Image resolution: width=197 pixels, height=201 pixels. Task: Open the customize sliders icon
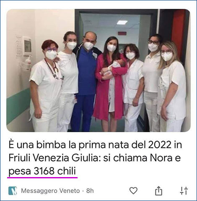click(184, 191)
